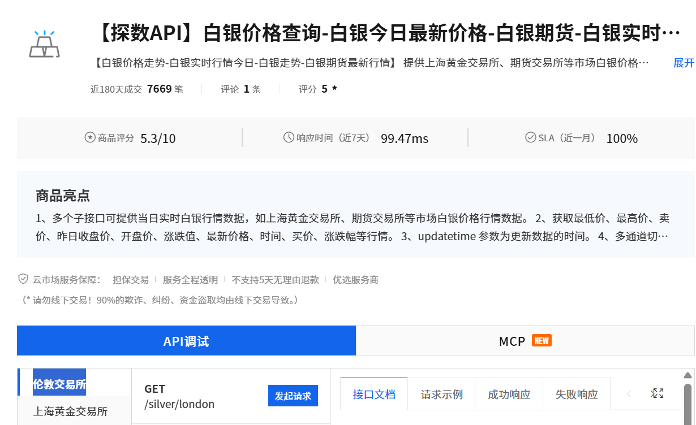Click the 评分 5 rating text
The width and height of the screenshot is (696, 425).
pos(313,89)
